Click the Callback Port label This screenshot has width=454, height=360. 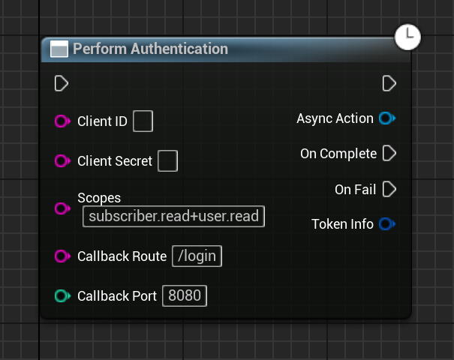coord(117,295)
